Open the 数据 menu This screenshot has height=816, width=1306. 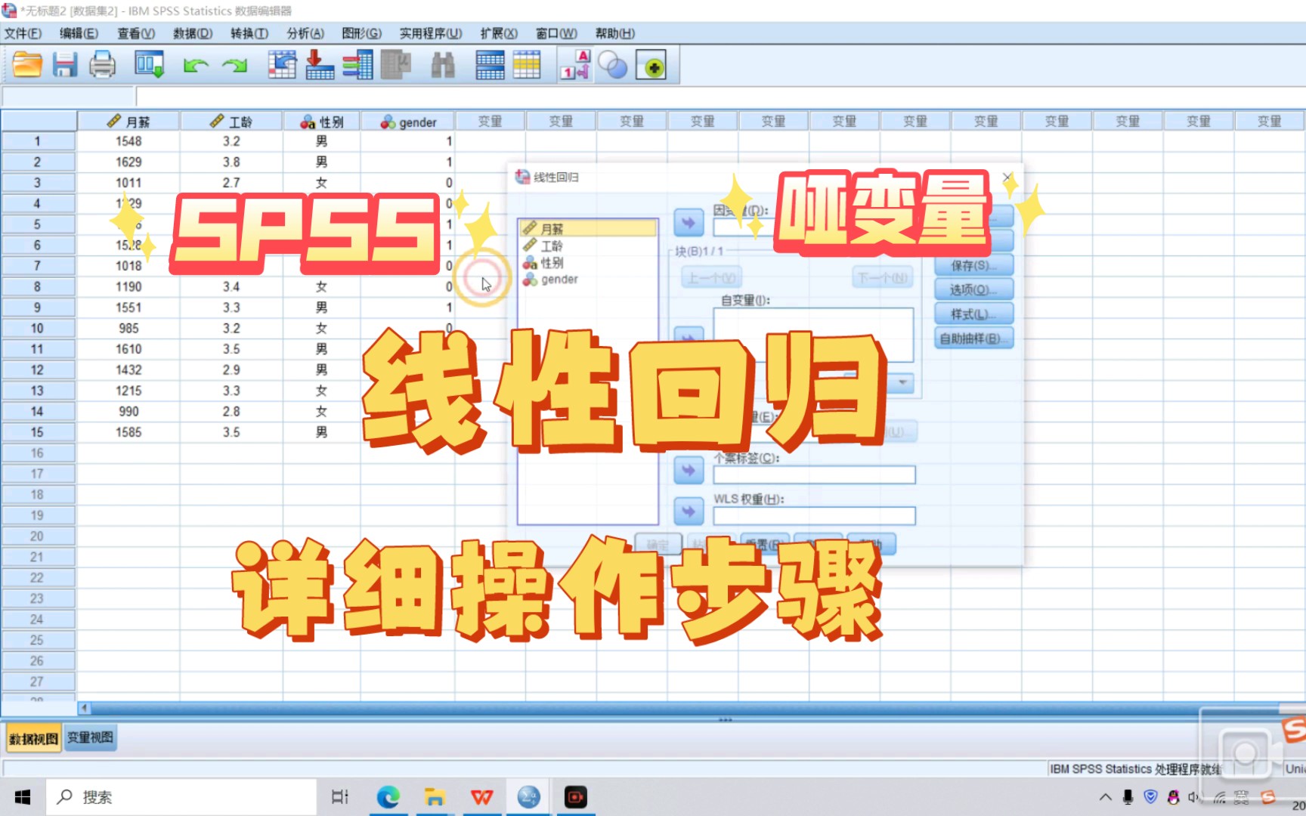[x=193, y=33]
